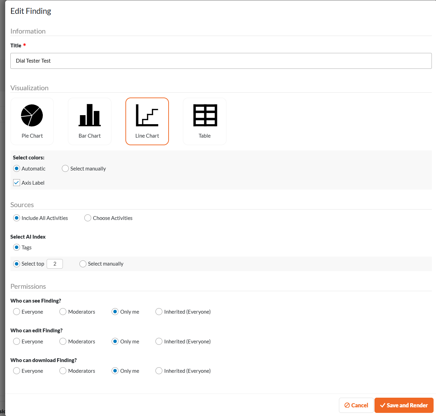Viewport: 436px width, 416px height.
Task: Select the Tags AI index option
Action: [17, 247]
